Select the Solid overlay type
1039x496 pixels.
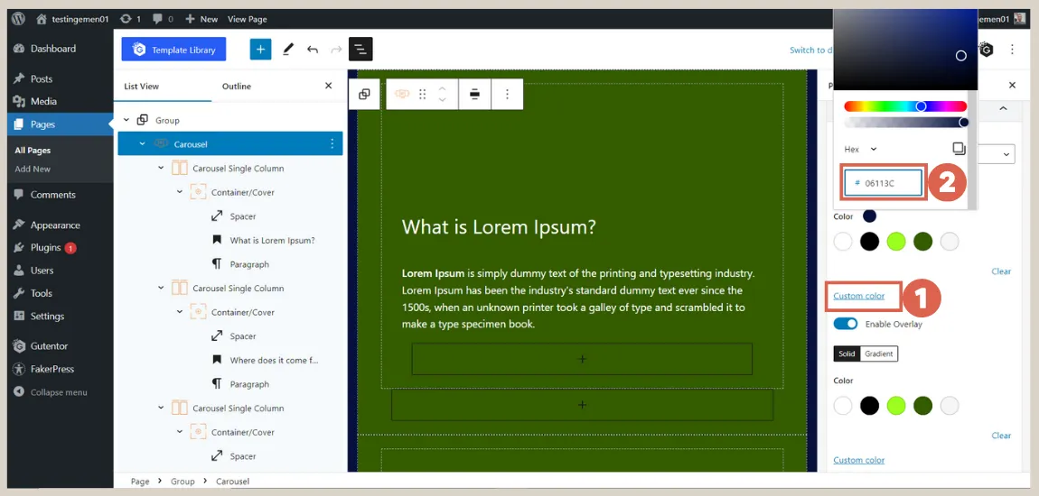coord(846,354)
